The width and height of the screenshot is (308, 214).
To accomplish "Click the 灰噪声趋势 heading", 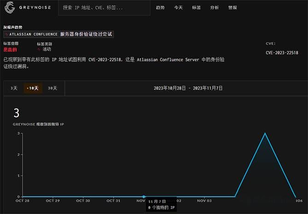I will pyautogui.click(x=13, y=27).
